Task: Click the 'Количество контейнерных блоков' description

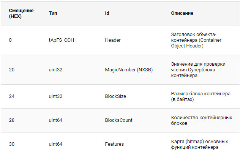Action: [x=201, y=120]
